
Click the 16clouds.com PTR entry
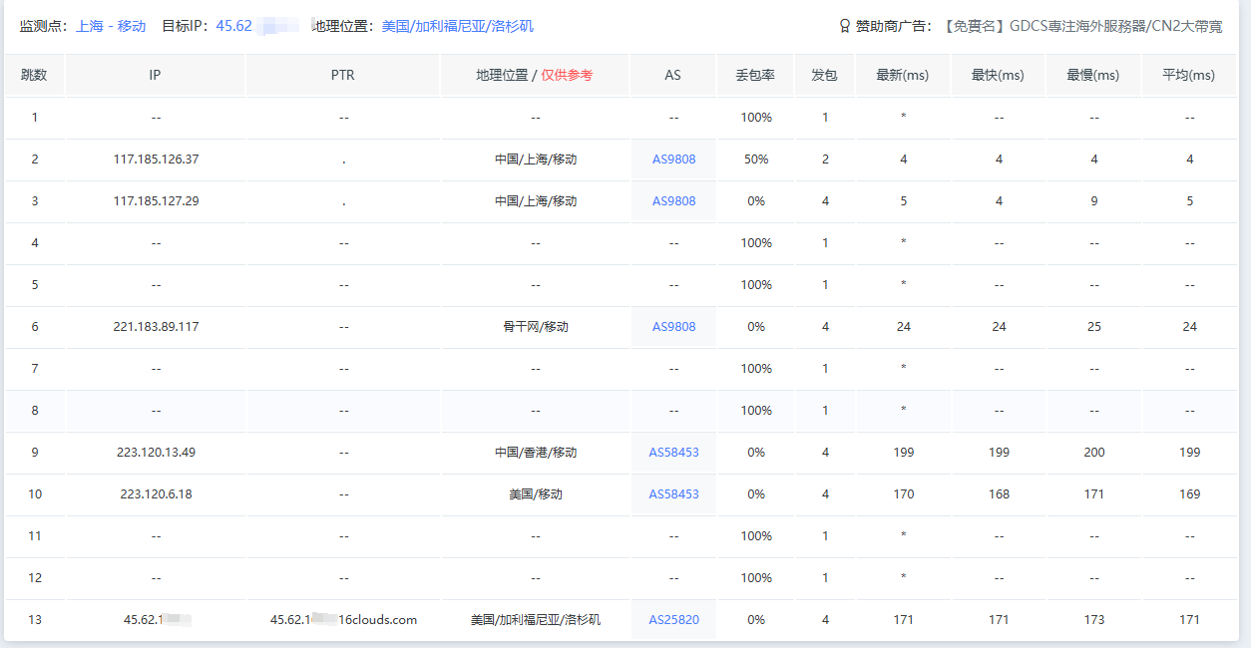343,620
